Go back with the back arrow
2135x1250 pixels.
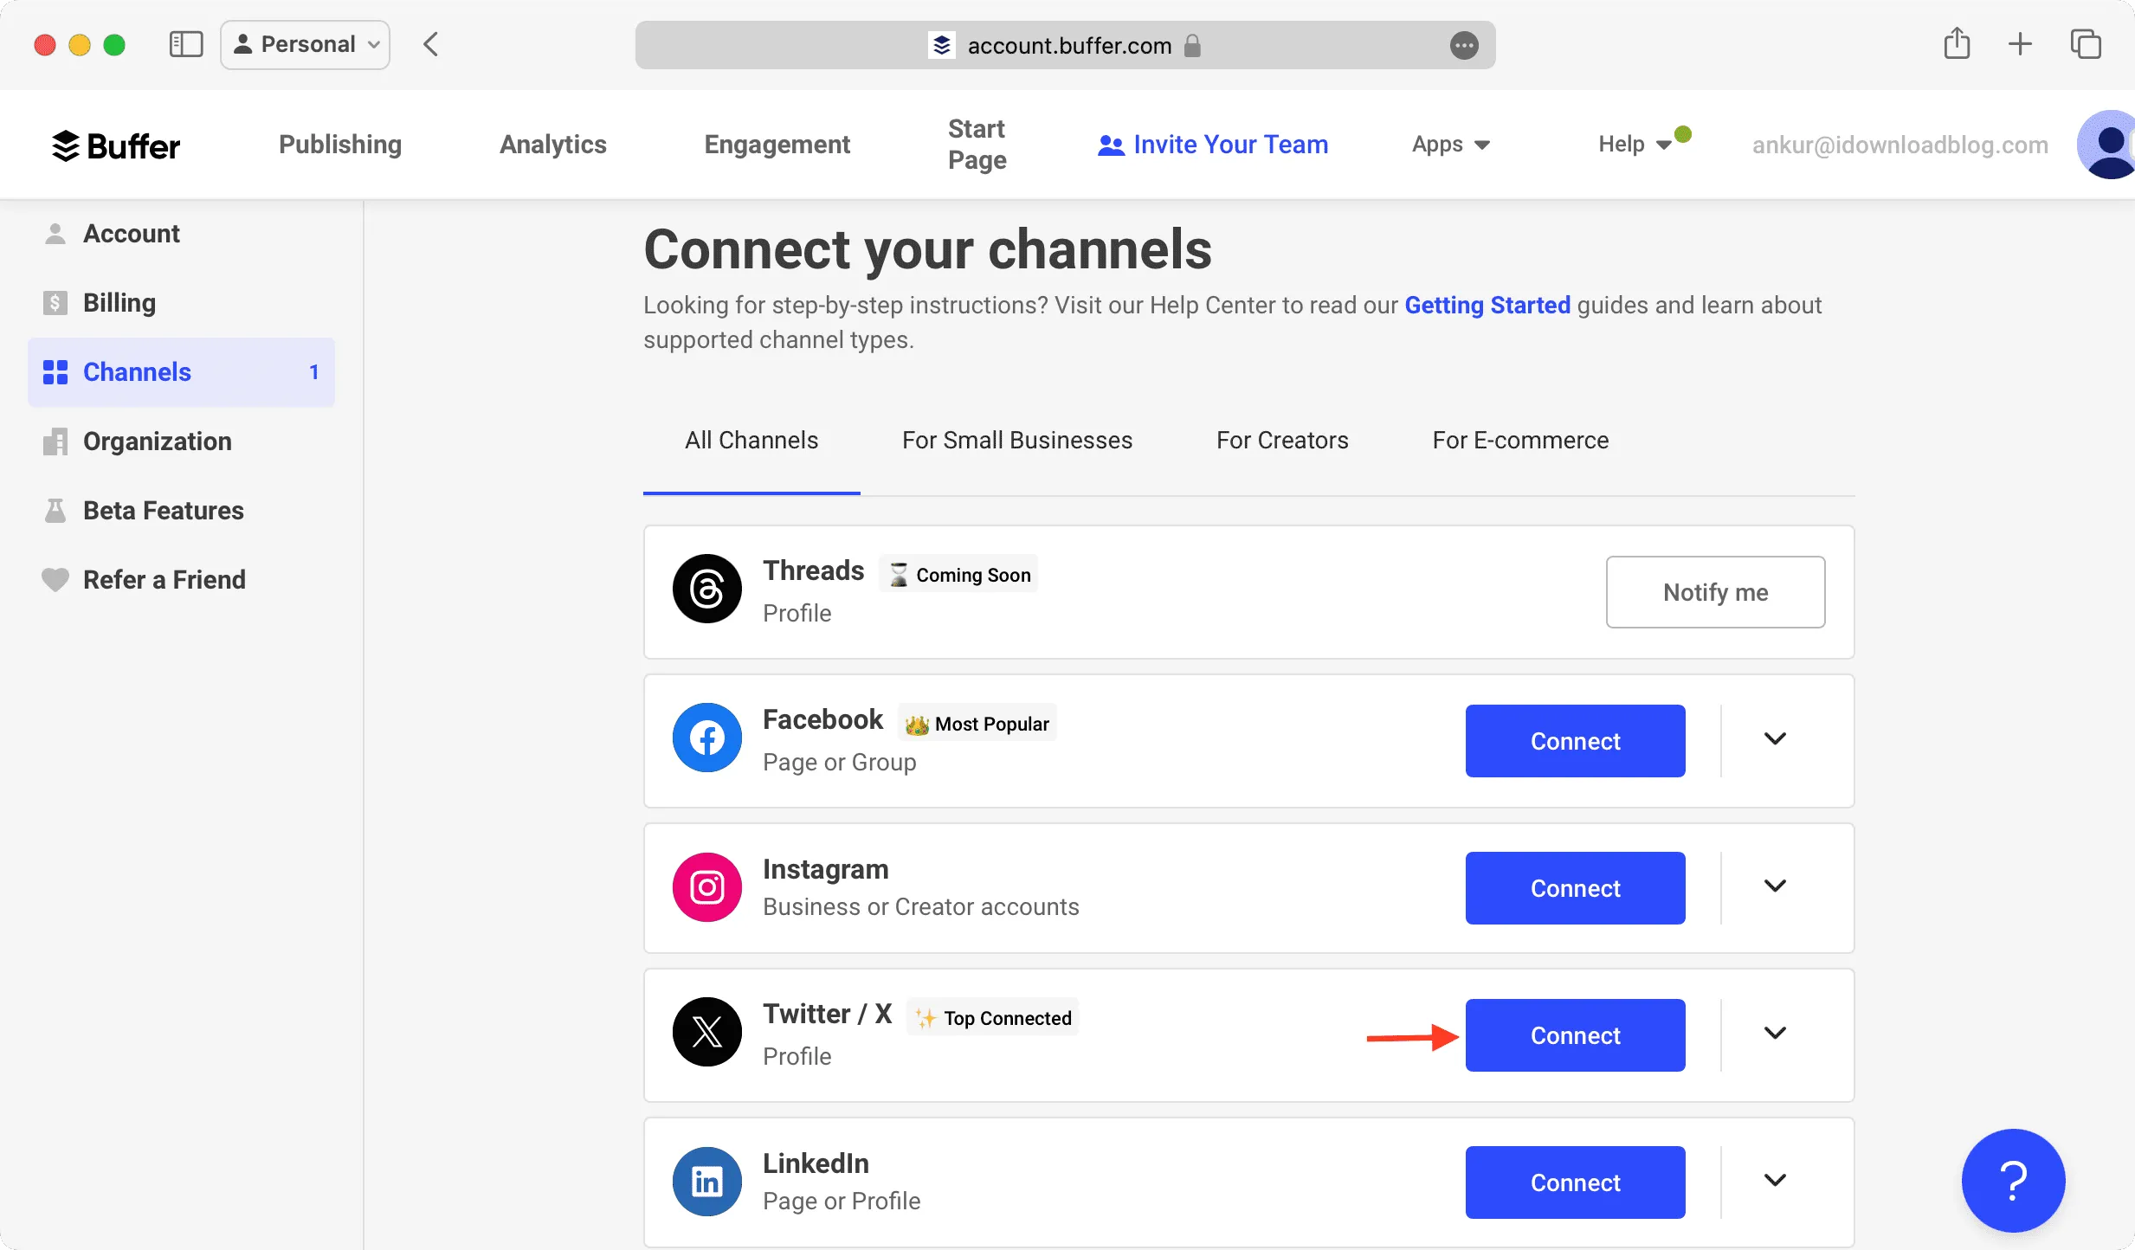coord(431,44)
